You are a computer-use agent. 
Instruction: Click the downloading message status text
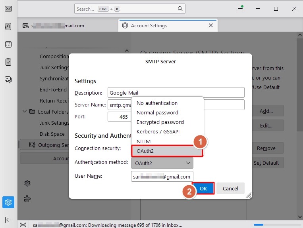(x=107, y=225)
